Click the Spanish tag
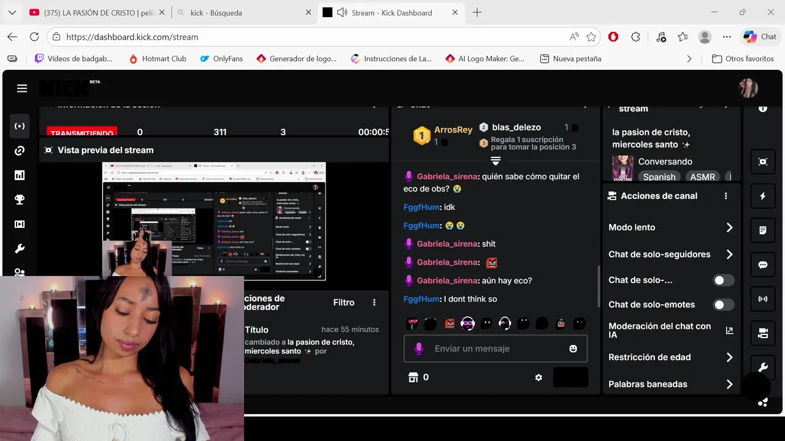This screenshot has height=441, width=785. [659, 177]
